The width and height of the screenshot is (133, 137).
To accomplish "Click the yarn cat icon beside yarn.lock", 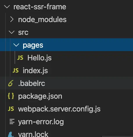I will click(x=11, y=134).
